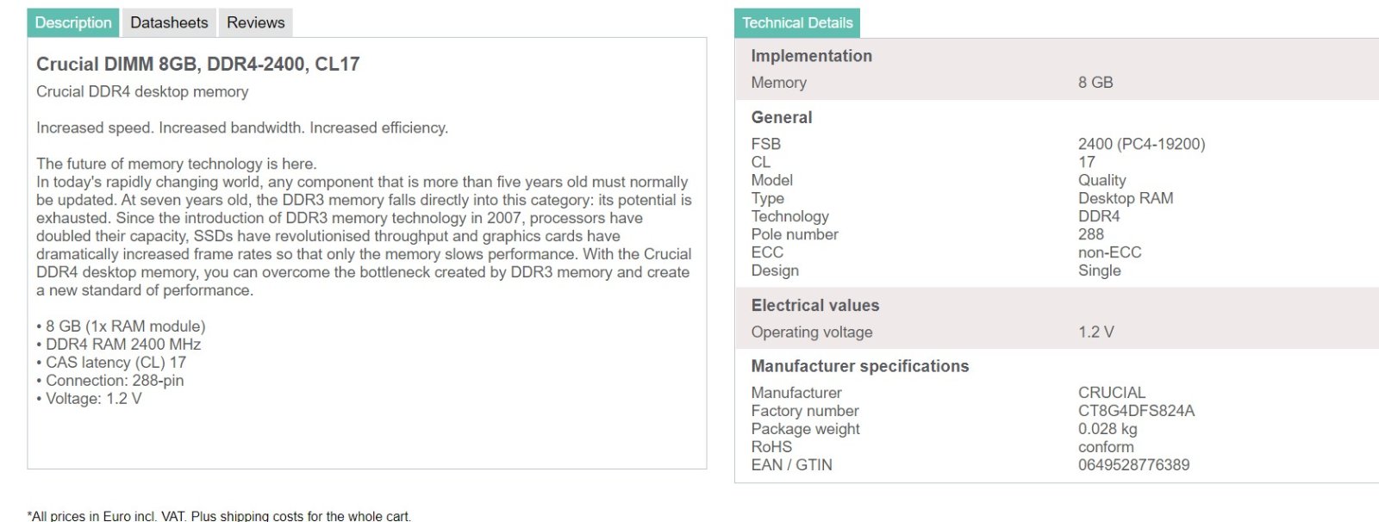
Task: Click the Crucial DIMM 8GB product heading
Action: pos(197,64)
